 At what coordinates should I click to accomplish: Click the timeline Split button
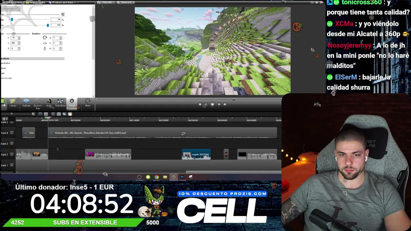click(x=58, y=114)
